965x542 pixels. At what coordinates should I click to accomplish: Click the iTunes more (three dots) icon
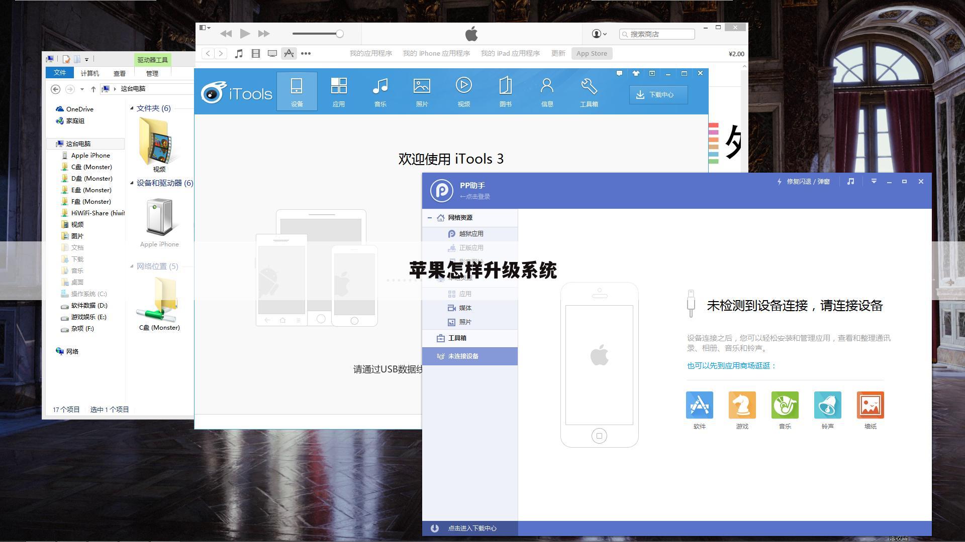coord(306,53)
